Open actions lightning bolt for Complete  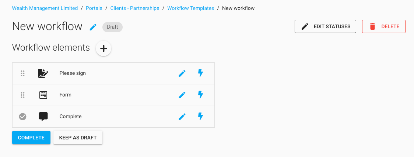coord(200,117)
